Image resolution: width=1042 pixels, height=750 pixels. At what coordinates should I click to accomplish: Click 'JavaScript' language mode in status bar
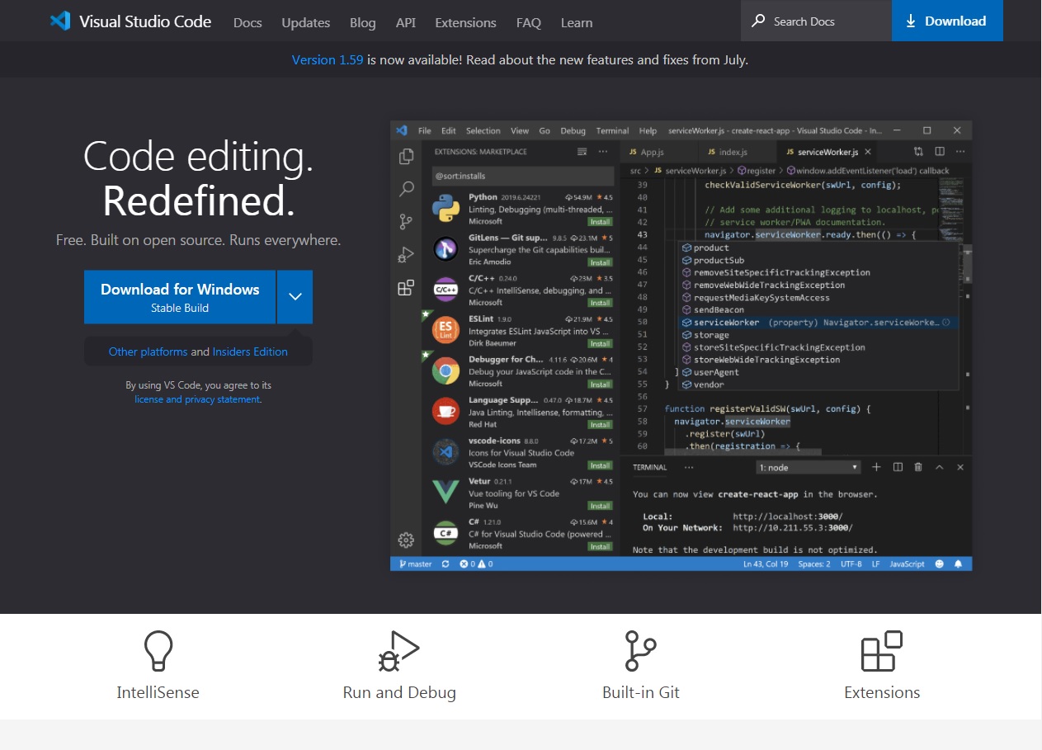(908, 564)
